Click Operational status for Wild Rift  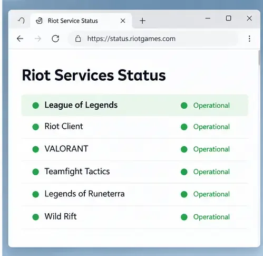[205, 217]
